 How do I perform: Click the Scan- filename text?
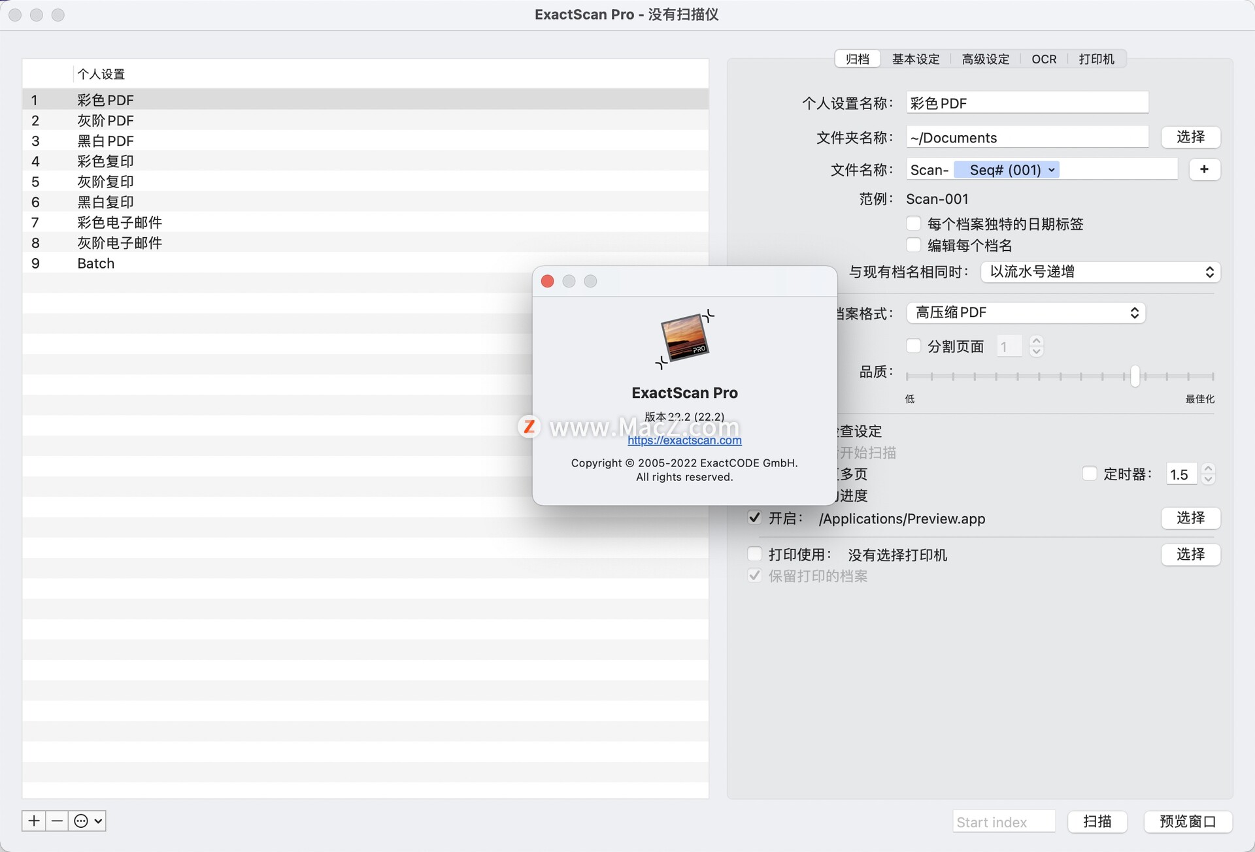[929, 170]
